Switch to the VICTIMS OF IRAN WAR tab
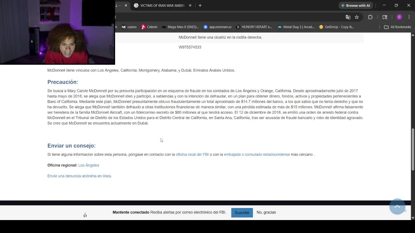 [x=162, y=6]
